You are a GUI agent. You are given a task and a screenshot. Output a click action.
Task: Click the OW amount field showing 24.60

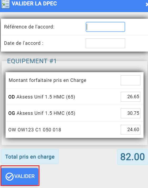click(130, 130)
